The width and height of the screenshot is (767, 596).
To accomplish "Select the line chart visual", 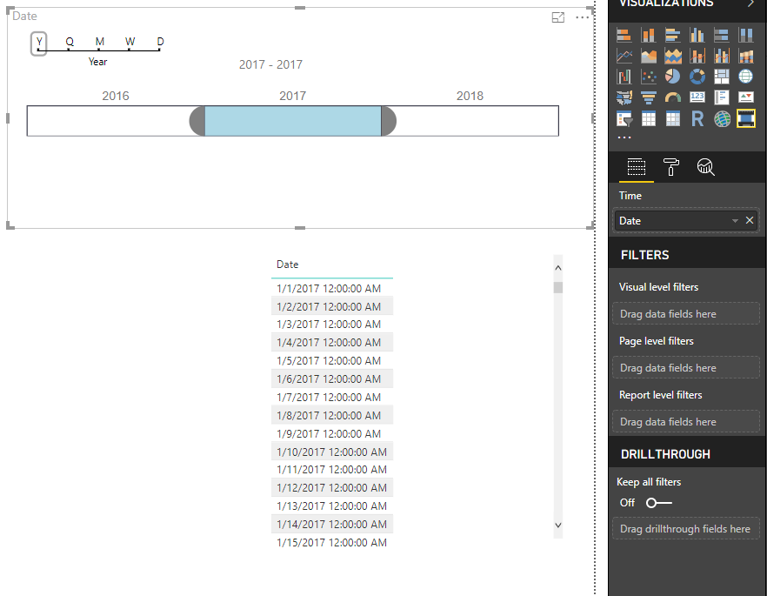I will point(624,56).
